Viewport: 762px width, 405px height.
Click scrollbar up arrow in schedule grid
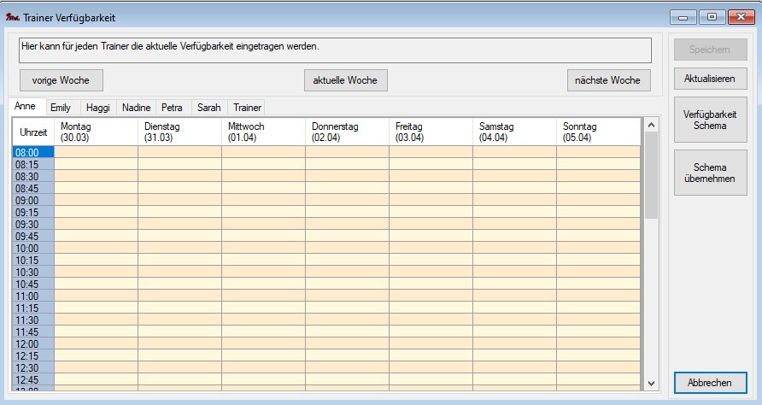(x=652, y=125)
